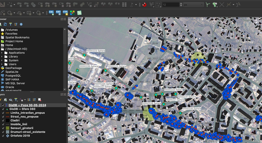Click the Layers panel filter legend icon
This screenshot has height=143, width=262.
coord(16,100)
